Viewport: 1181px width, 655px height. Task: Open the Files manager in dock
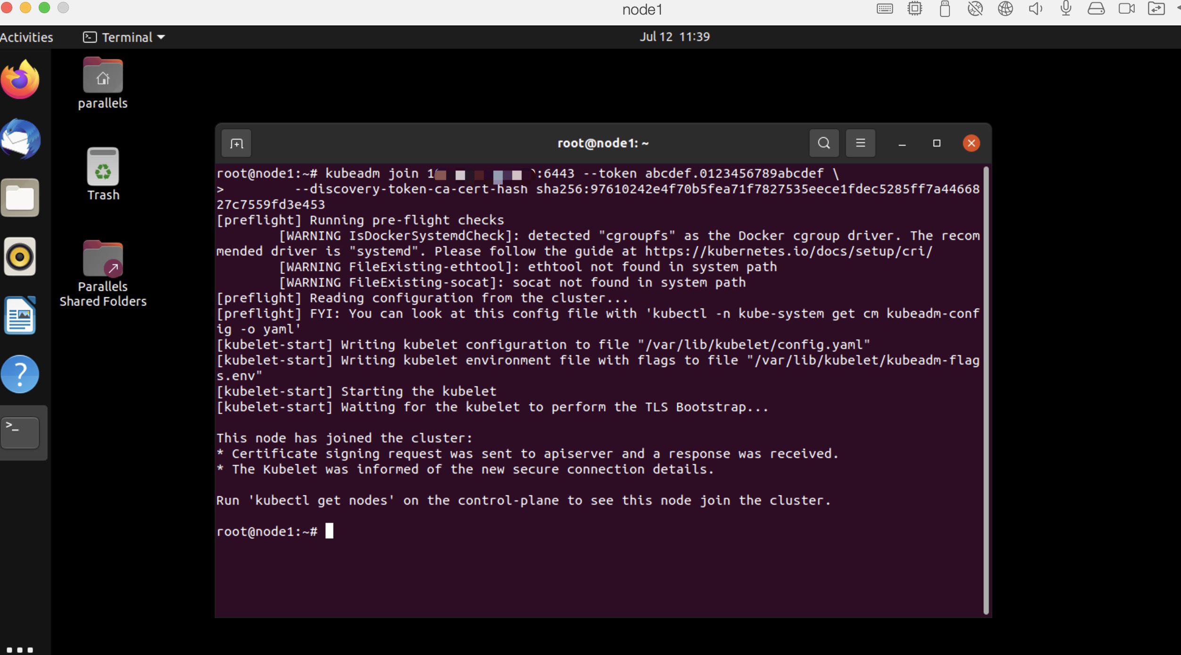(20, 198)
